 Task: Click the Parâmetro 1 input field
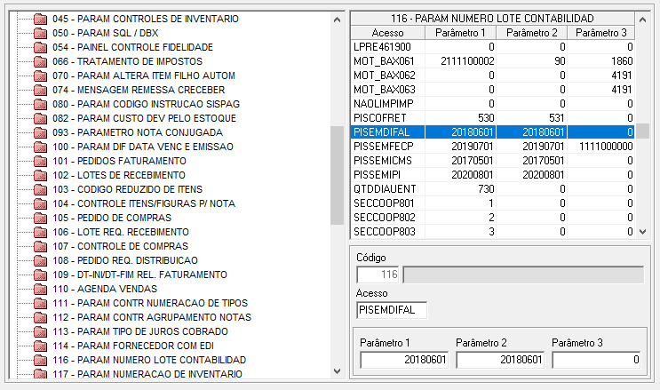point(404,360)
